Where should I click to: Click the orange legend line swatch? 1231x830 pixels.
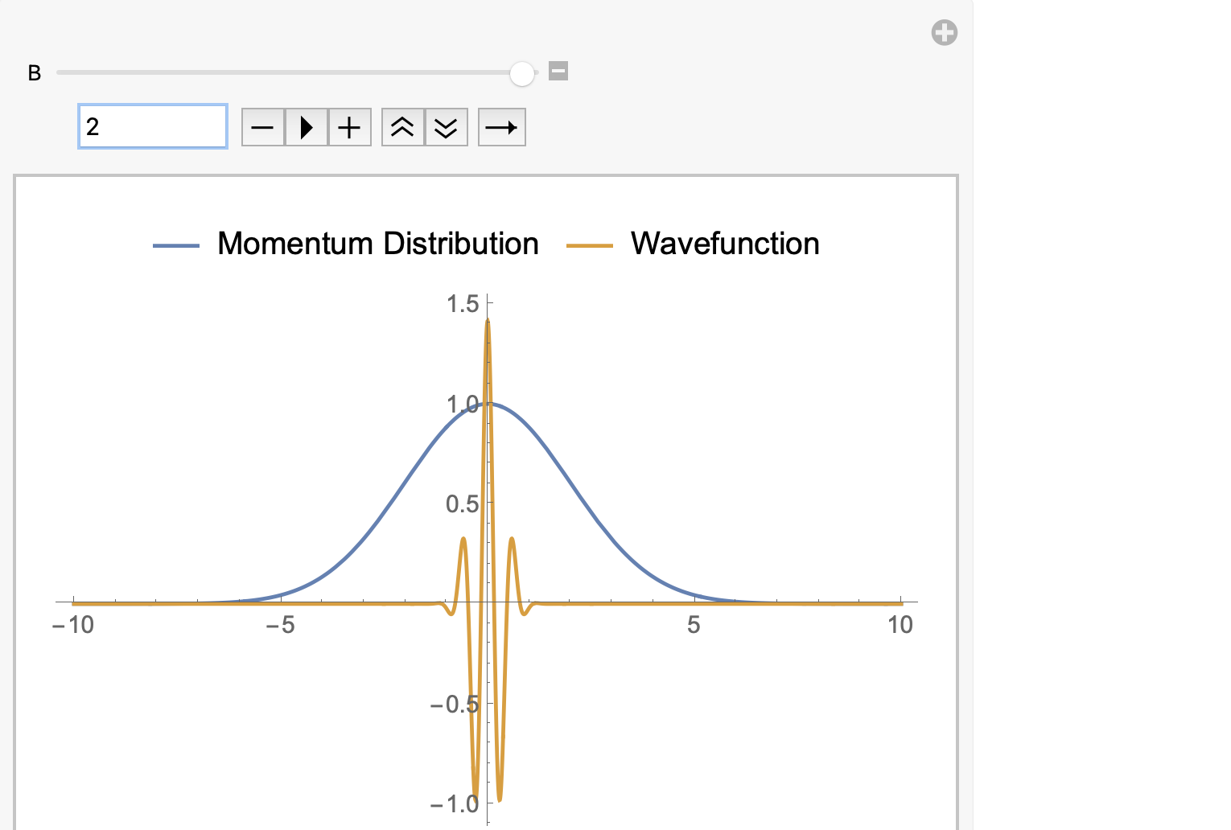point(589,245)
